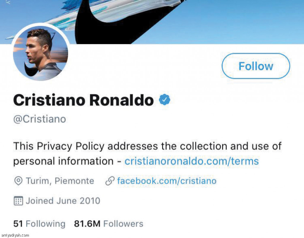The width and height of the screenshot is (304, 238).
Task: Open the cristianoronaldo.com/terms link
Action: pos(191,161)
